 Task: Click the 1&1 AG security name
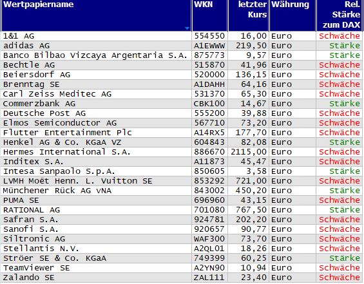(x=19, y=36)
